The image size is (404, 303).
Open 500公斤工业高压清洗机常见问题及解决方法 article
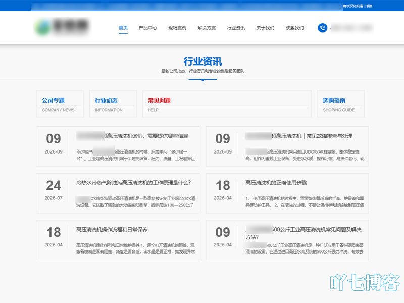(304, 233)
